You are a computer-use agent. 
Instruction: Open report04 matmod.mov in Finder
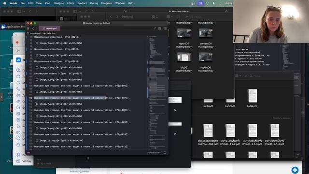pyautogui.click(x=183, y=38)
